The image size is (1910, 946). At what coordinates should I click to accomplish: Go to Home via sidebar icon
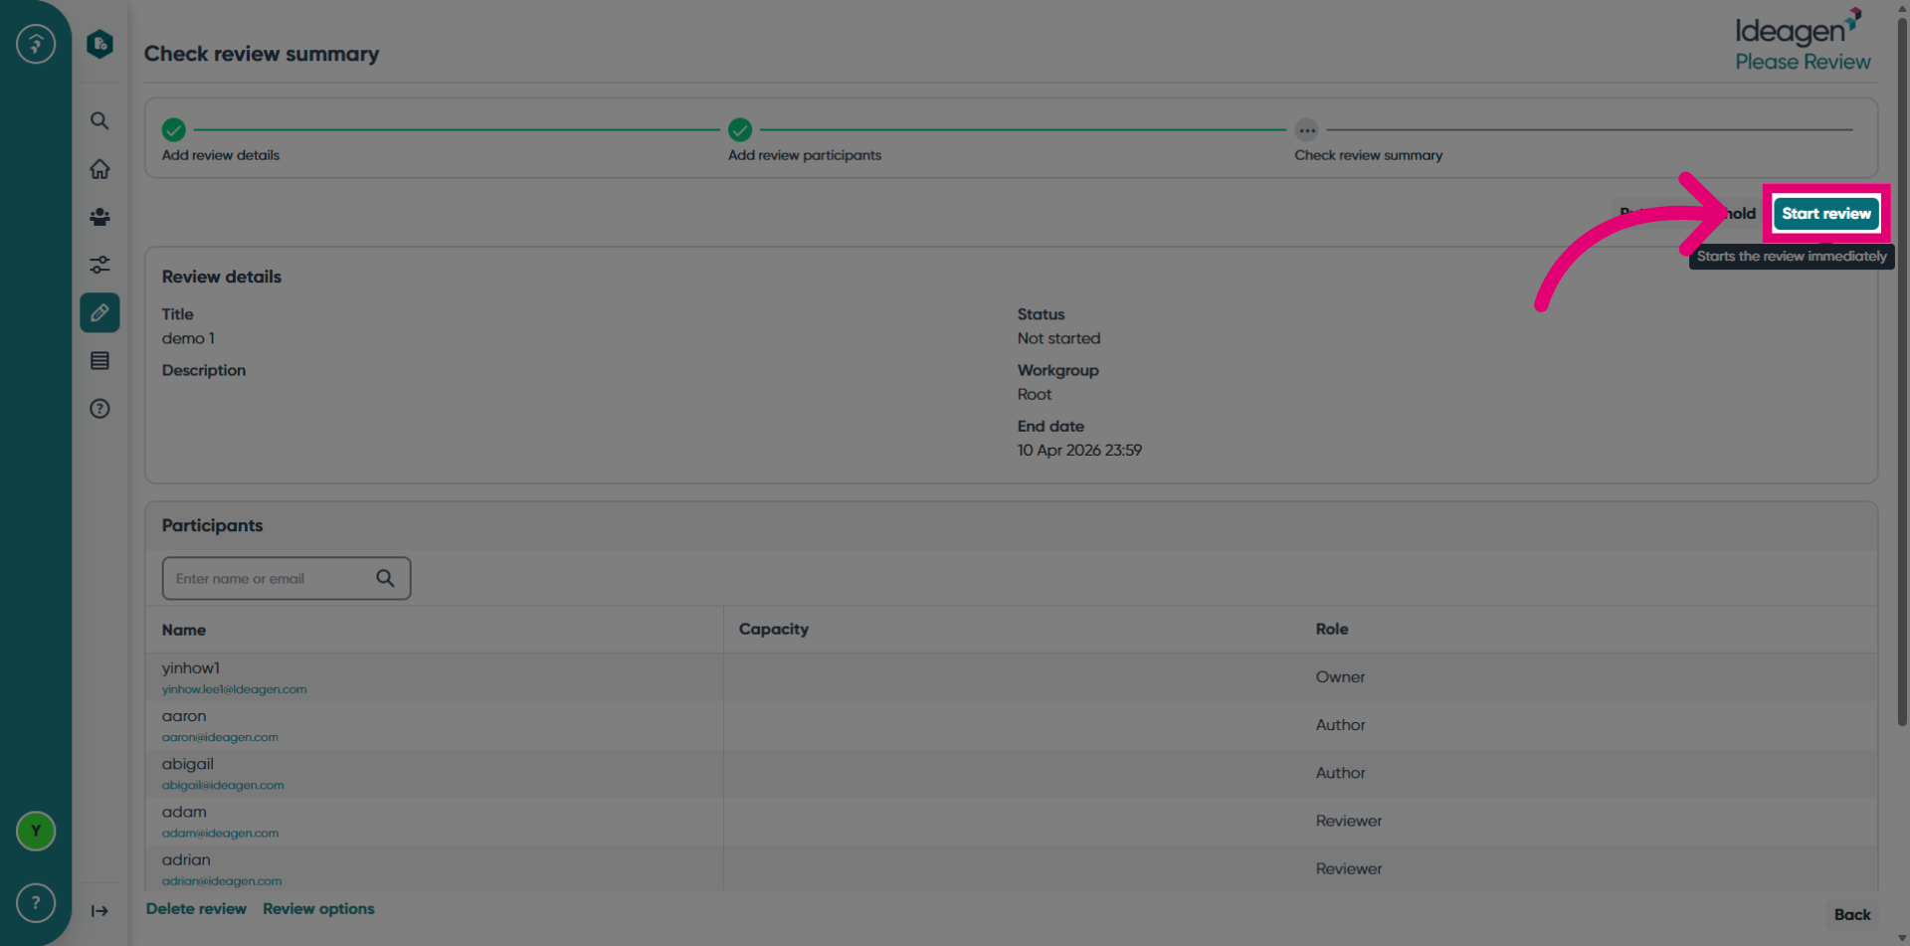pyautogui.click(x=99, y=169)
